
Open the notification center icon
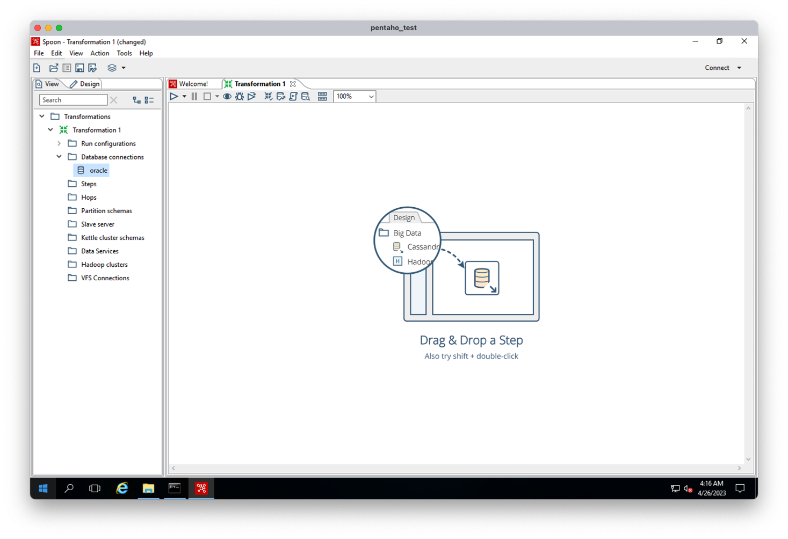click(x=740, y=488)
